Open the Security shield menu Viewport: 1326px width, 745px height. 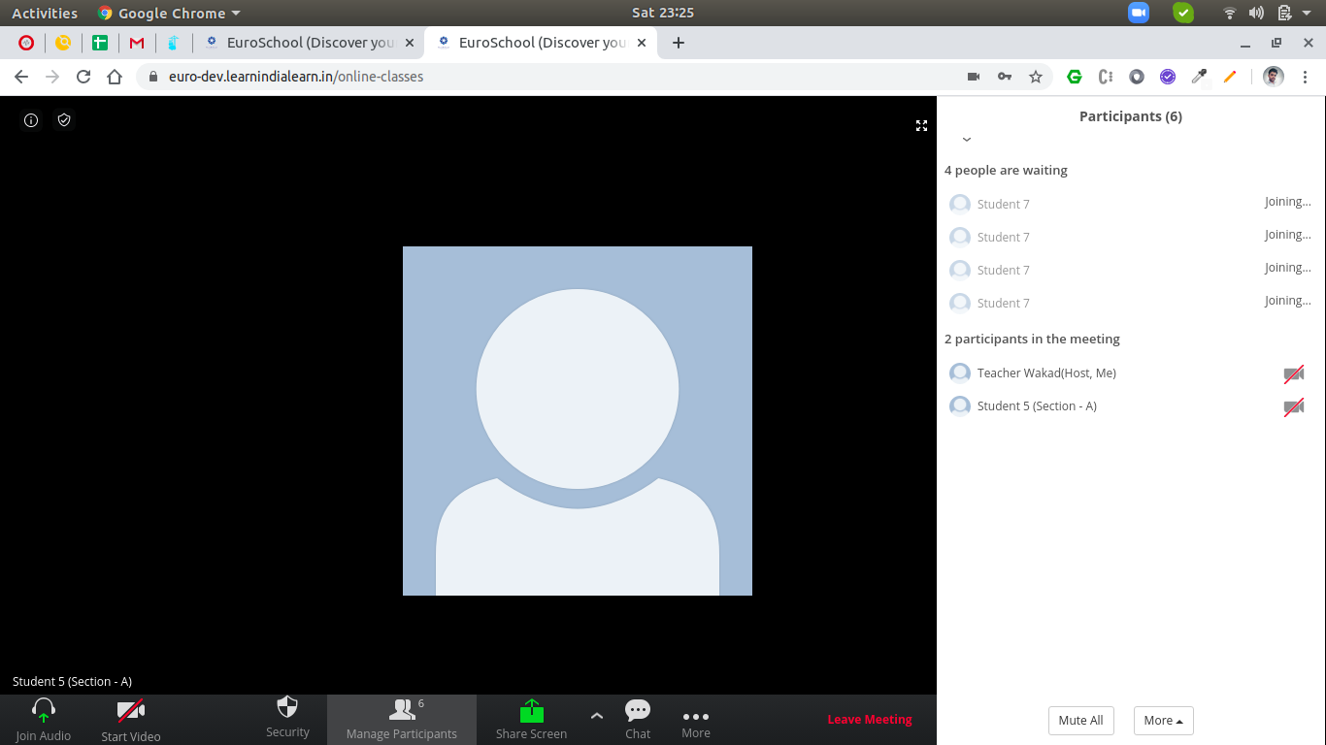[287, 706]
